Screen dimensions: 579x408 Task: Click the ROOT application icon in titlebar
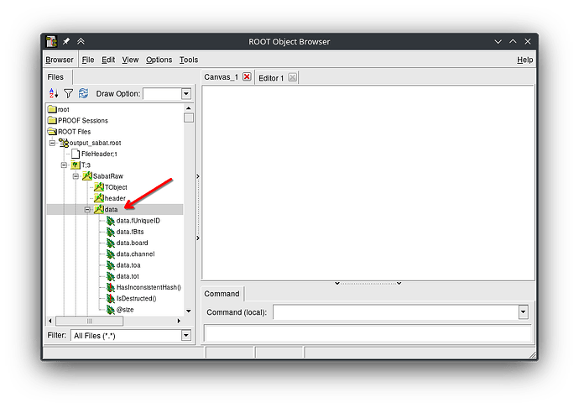click(x=51, y=41)
